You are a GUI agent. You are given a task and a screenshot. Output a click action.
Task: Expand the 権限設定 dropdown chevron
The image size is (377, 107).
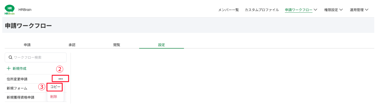point(341,10)
